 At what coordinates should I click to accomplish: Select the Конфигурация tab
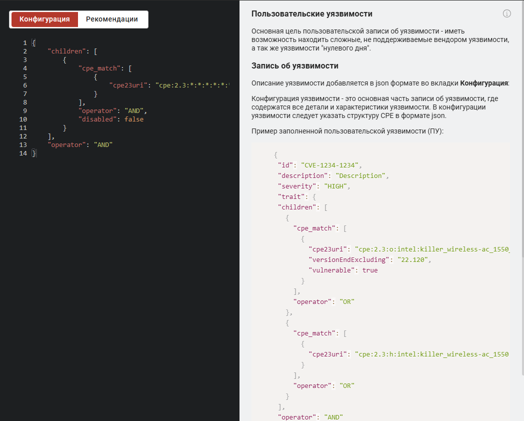pos(44,19)
